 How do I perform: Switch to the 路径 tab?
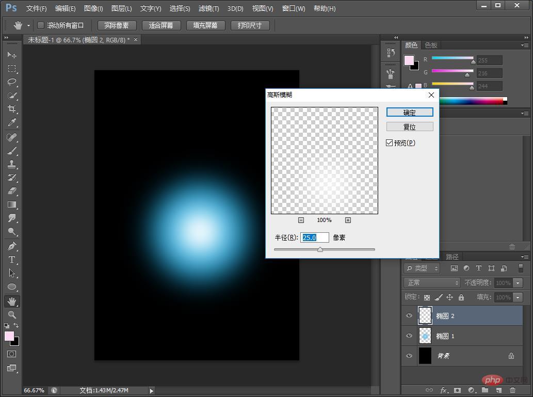(452, 257)
